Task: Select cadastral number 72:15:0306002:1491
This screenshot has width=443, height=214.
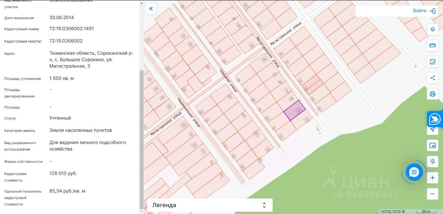Action: 72,28
